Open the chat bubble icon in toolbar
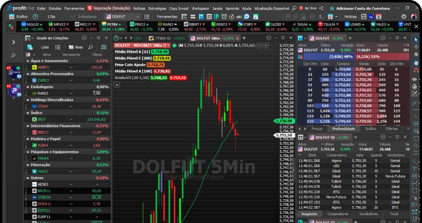 (247, 17)
